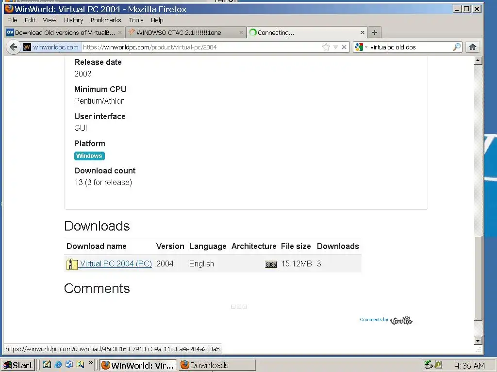Click inside the URL address field

coord(201,47)
